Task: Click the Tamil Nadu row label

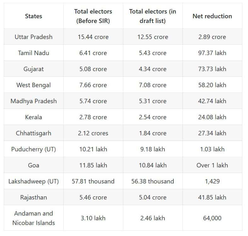Action: tap(33, 53)
